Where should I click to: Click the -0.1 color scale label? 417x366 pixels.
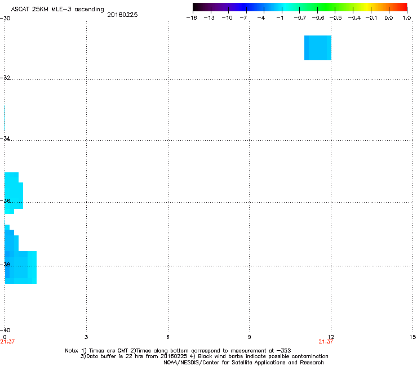(371, 18)
